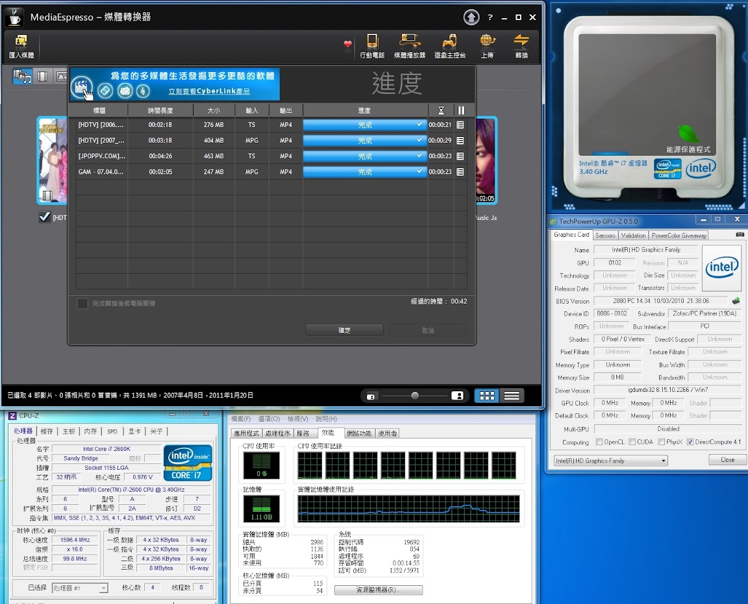Click small thumbnail size icon
The height and width of the screenshot is (604, 748).
coord(371,396)
